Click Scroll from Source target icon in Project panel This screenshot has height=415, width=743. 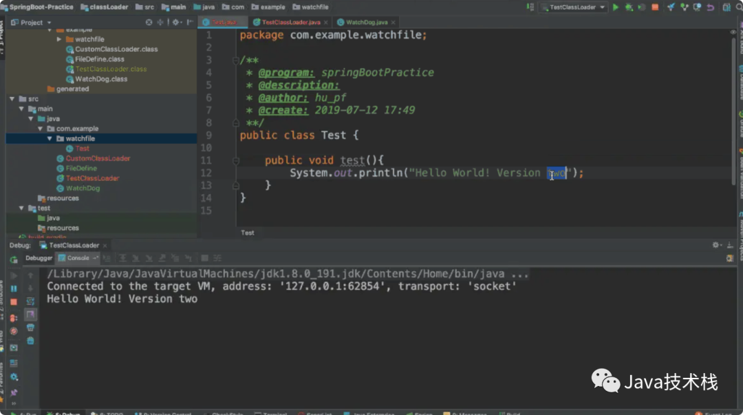(149, 22)
